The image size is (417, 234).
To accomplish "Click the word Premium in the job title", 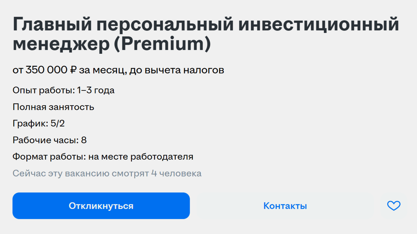I will click(x=162, y=44).
